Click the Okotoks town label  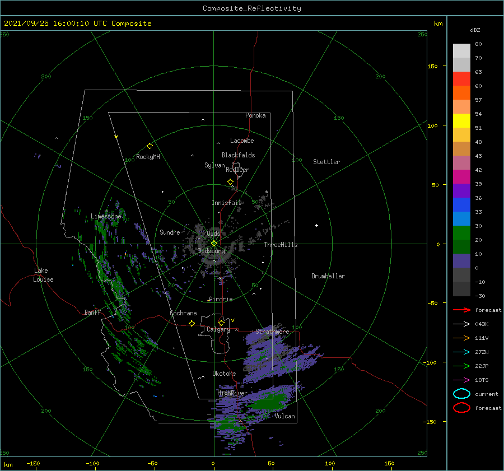coord(224,373)
